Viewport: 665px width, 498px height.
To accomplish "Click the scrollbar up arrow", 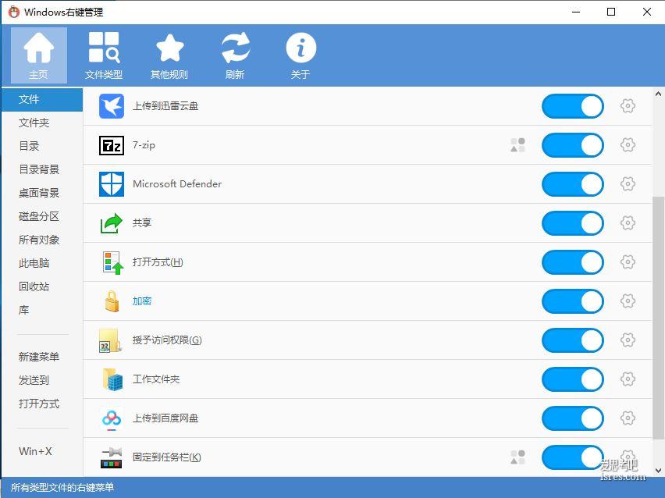I will point(658,94).
